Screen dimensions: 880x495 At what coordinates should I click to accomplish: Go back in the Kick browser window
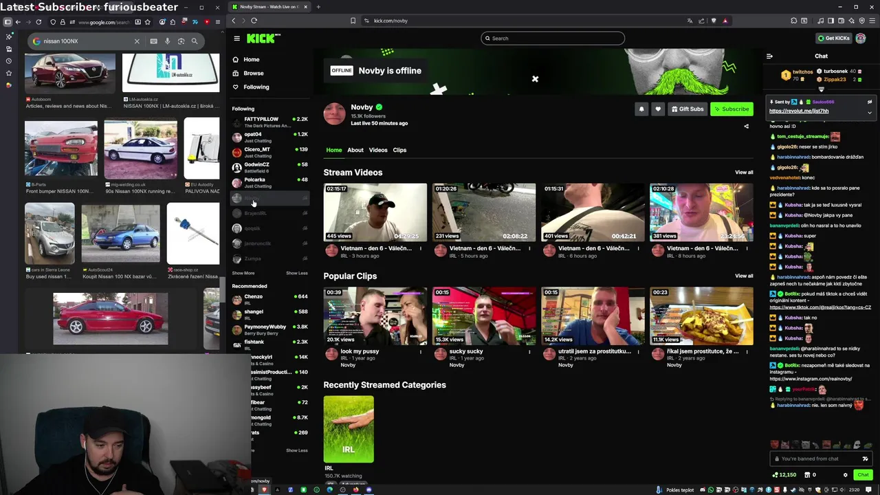234,21
